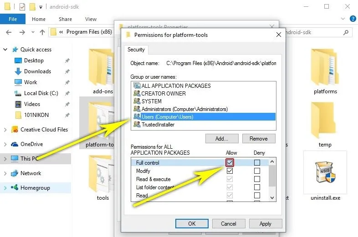
Task: Unpin Desktop using its pin icon
Action: (67, 61)
